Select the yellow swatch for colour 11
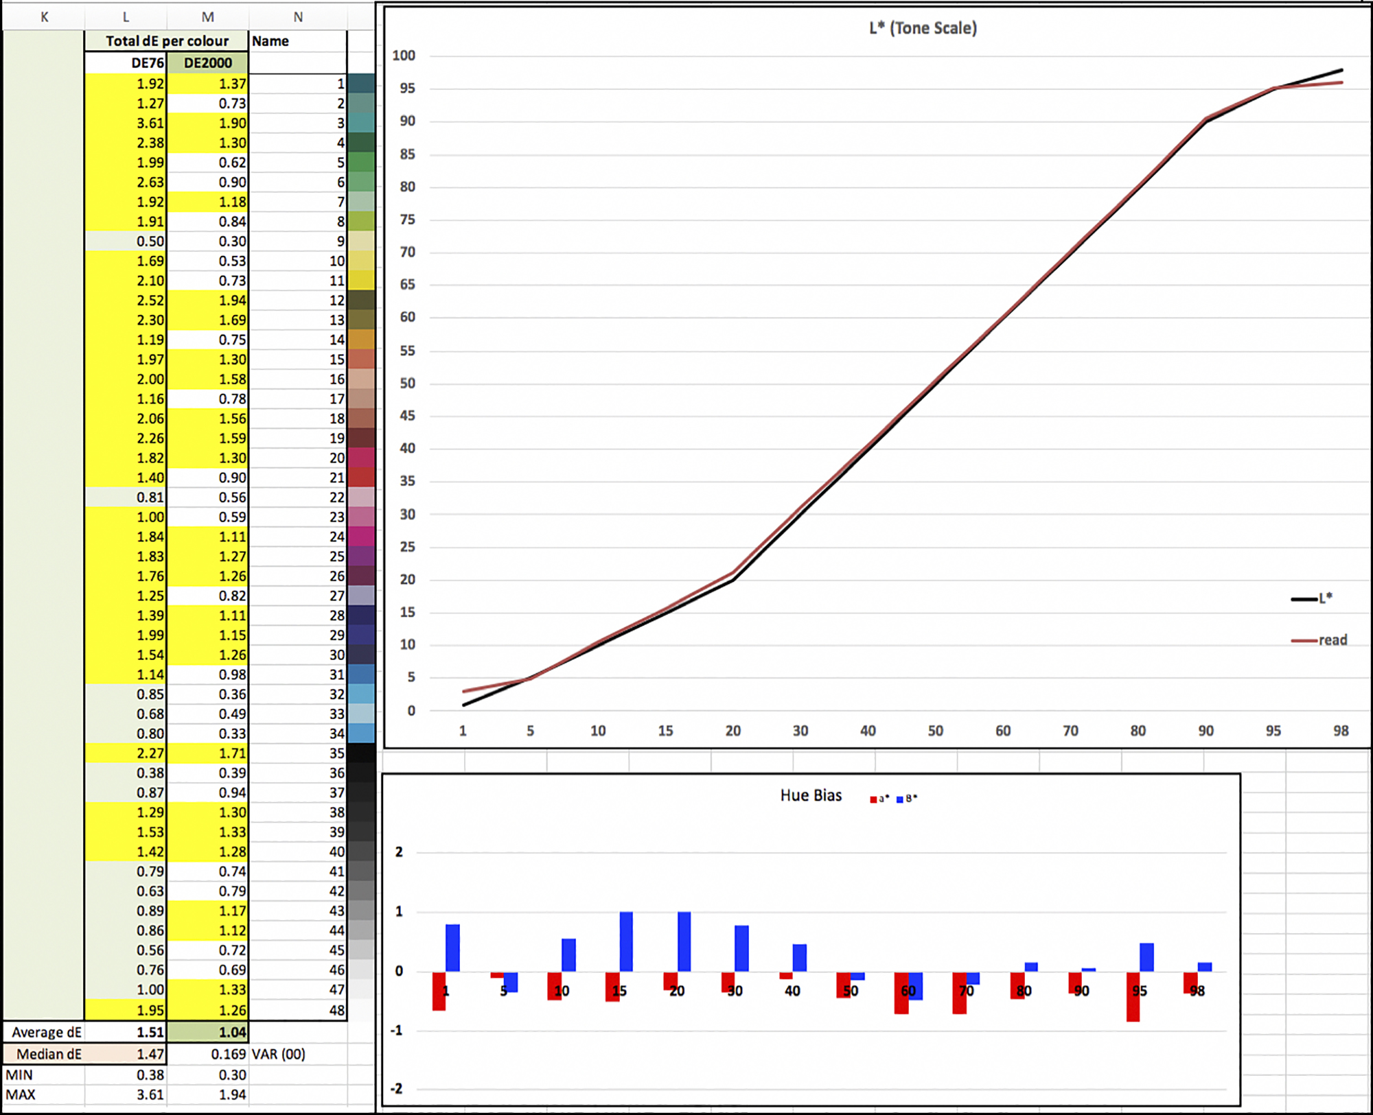1373x1115 pixels. tap(362, 281)
